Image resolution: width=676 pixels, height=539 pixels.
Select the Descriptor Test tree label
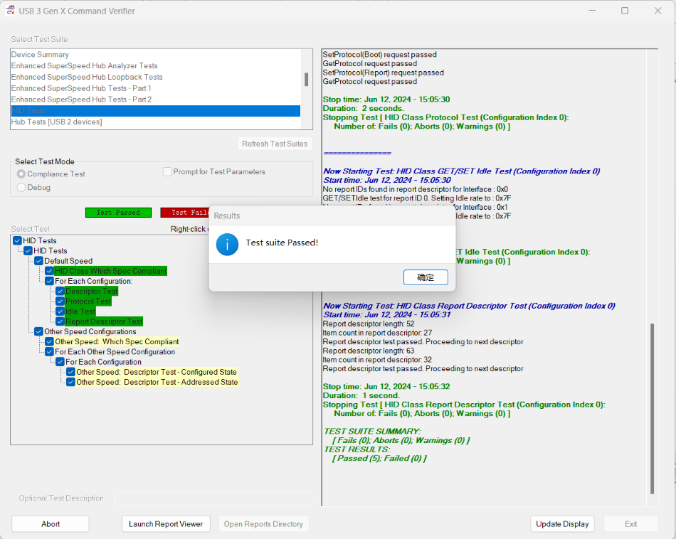92,292
